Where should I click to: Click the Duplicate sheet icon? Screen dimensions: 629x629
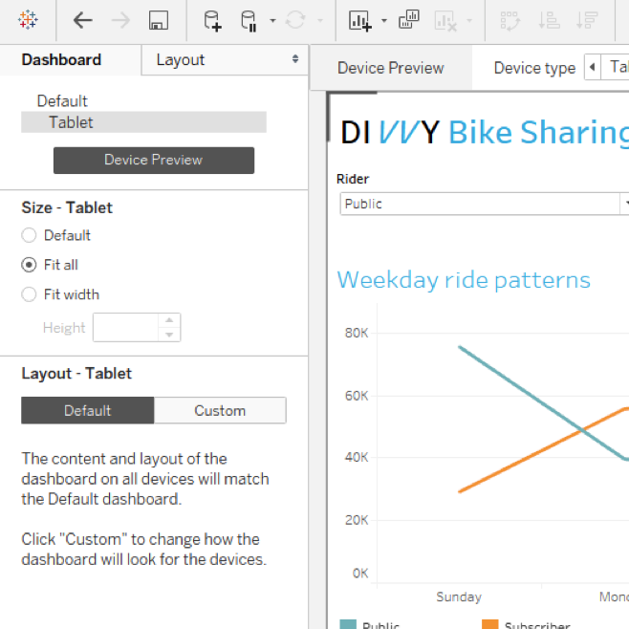pos(409,20)
